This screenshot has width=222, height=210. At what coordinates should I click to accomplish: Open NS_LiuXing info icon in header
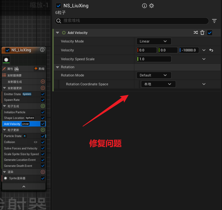(144, 6)
